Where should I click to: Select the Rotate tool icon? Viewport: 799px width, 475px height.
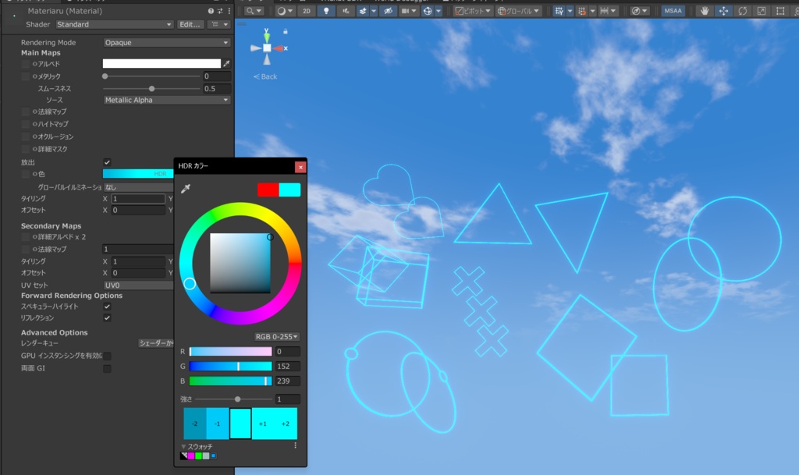click(x=743, y=11)
